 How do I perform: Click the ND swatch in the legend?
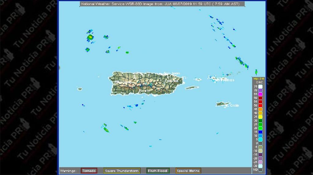pos(260,170)
